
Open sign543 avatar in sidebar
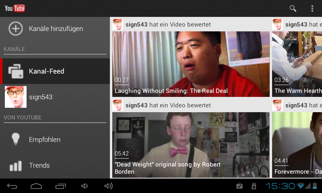tap(16, 97)
